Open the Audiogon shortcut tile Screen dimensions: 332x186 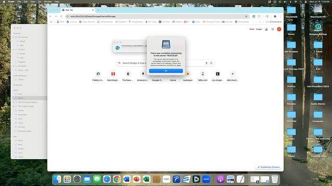[x=188, y=76]
